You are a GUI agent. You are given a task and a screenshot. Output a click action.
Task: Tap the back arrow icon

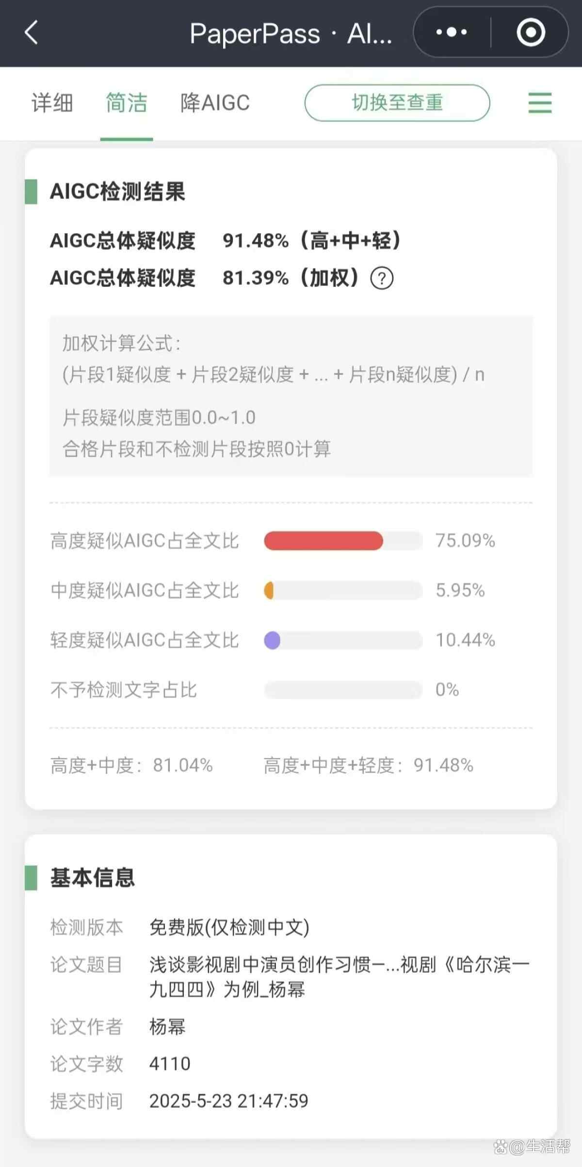(x=32, y=33)
